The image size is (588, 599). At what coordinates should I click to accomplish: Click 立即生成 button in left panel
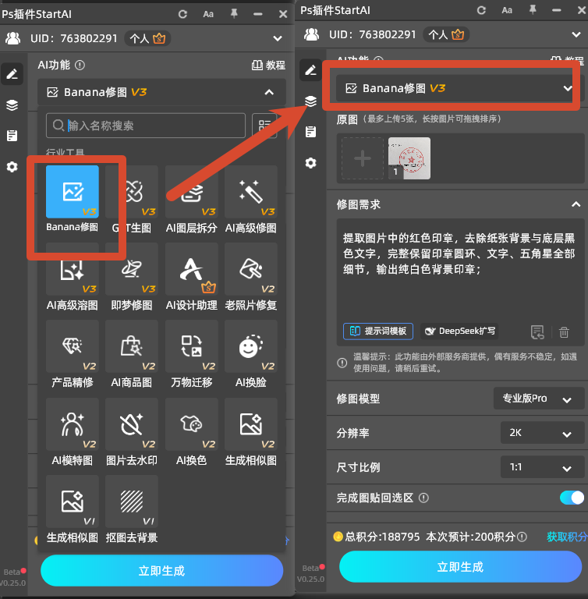coord(161,570)
